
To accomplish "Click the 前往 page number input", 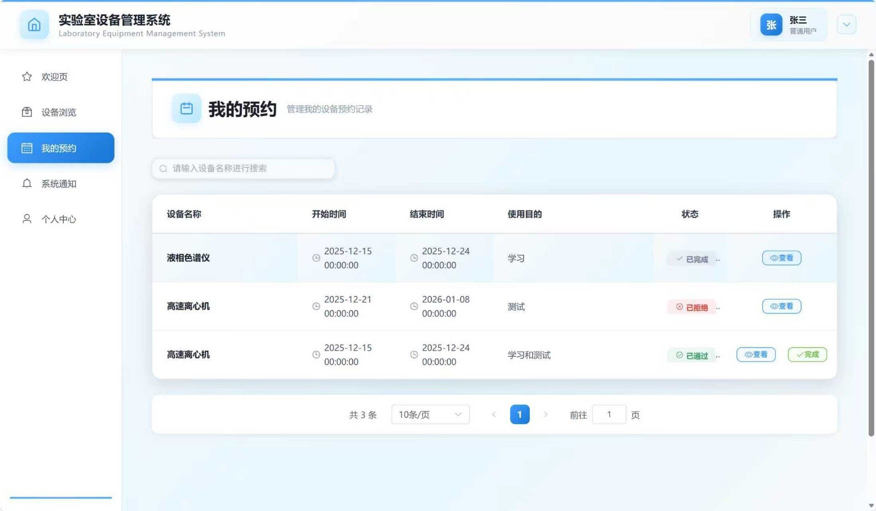I will click(x=609, y=414).
